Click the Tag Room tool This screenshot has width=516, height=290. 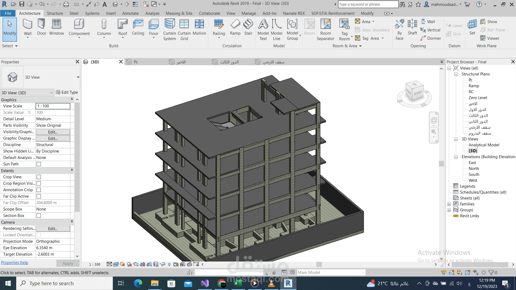(344, 30)
